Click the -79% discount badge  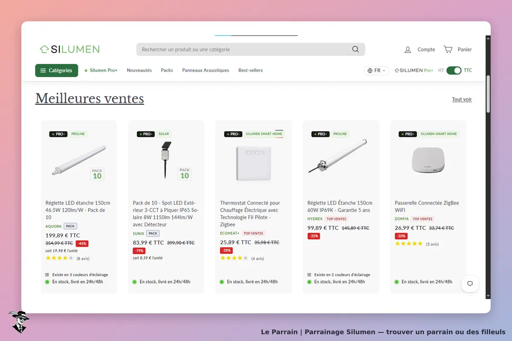139,251
